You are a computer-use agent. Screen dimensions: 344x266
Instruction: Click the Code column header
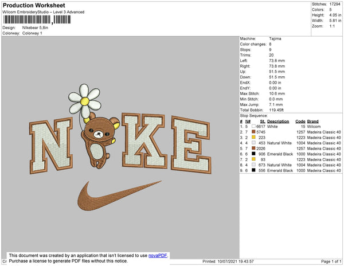(300, 122)
